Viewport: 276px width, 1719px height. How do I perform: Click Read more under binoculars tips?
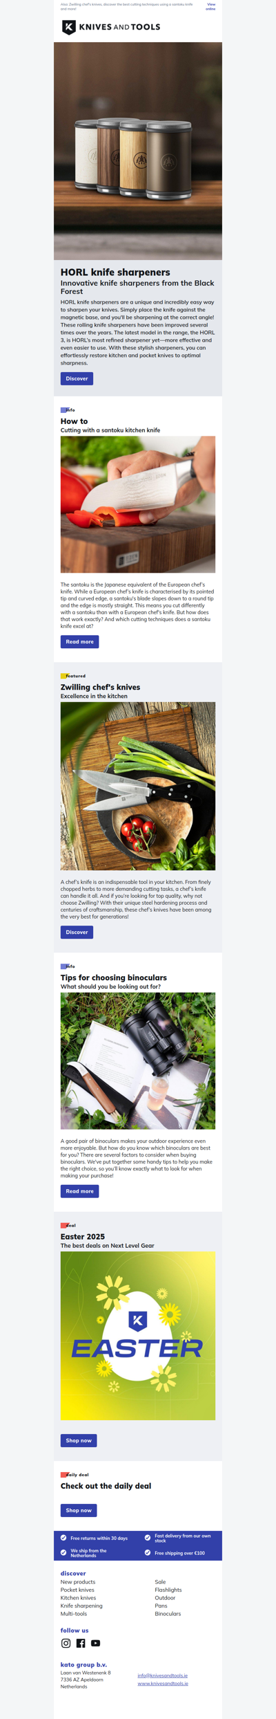tap(79, 1191)
